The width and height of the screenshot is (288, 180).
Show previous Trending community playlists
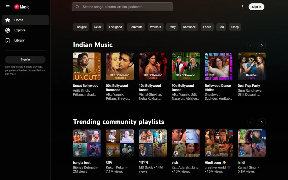click(251, 122)
